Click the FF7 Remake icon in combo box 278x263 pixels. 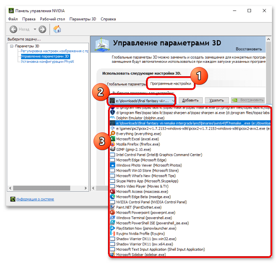pos(112,101)
